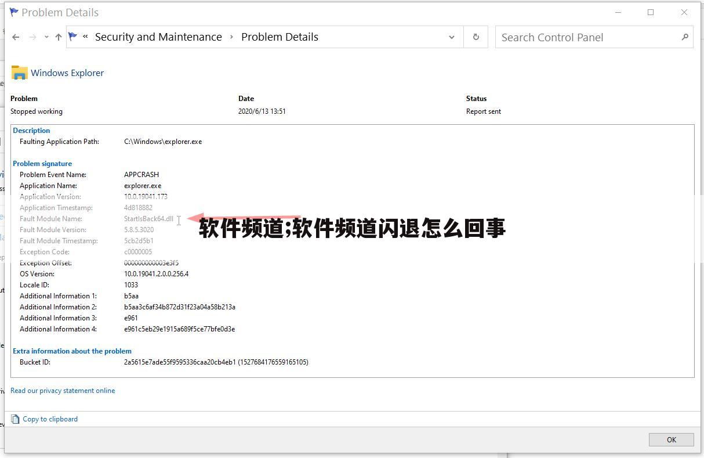Close the Problem Details window
The height and width of the screenshot is (458, 704).
[x=684, y=12]
